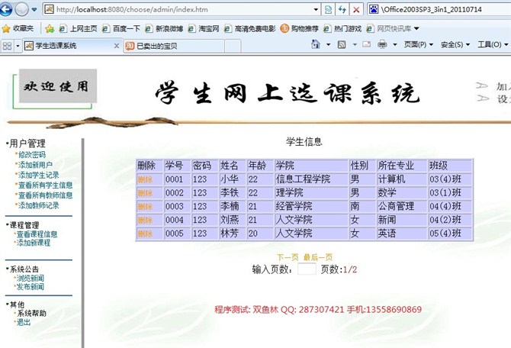Click the read mail toolbar icon
Image resolution: width=511 pixels, height=348 pixels.
tap(367, 44)
